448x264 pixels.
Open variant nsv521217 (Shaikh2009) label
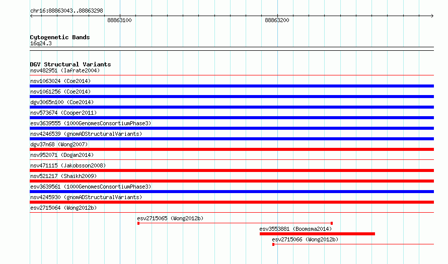point(63,176)
